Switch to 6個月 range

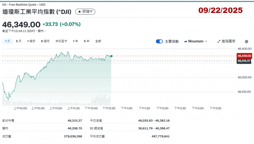pos(45,41)
